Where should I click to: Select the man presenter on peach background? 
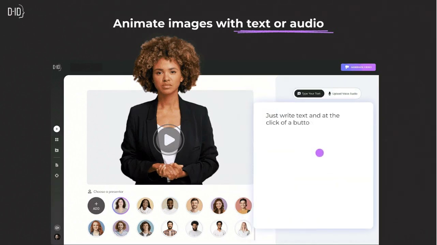coord(194,206)
